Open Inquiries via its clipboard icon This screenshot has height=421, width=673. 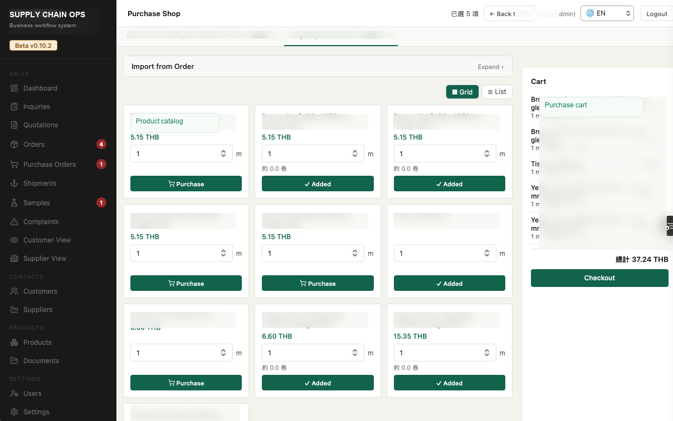14,107
